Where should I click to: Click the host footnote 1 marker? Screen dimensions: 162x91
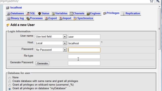click(x=102, y=42)
